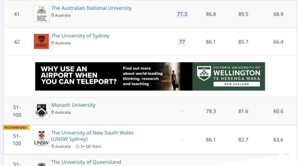Click the Monash University shield logo
Screen dimensions: 298x166
(42, 111)
